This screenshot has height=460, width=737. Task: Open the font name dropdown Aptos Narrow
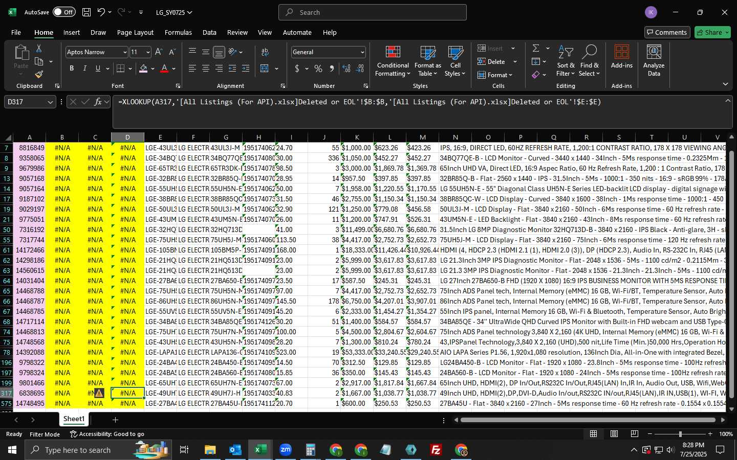tap(124, 52)
